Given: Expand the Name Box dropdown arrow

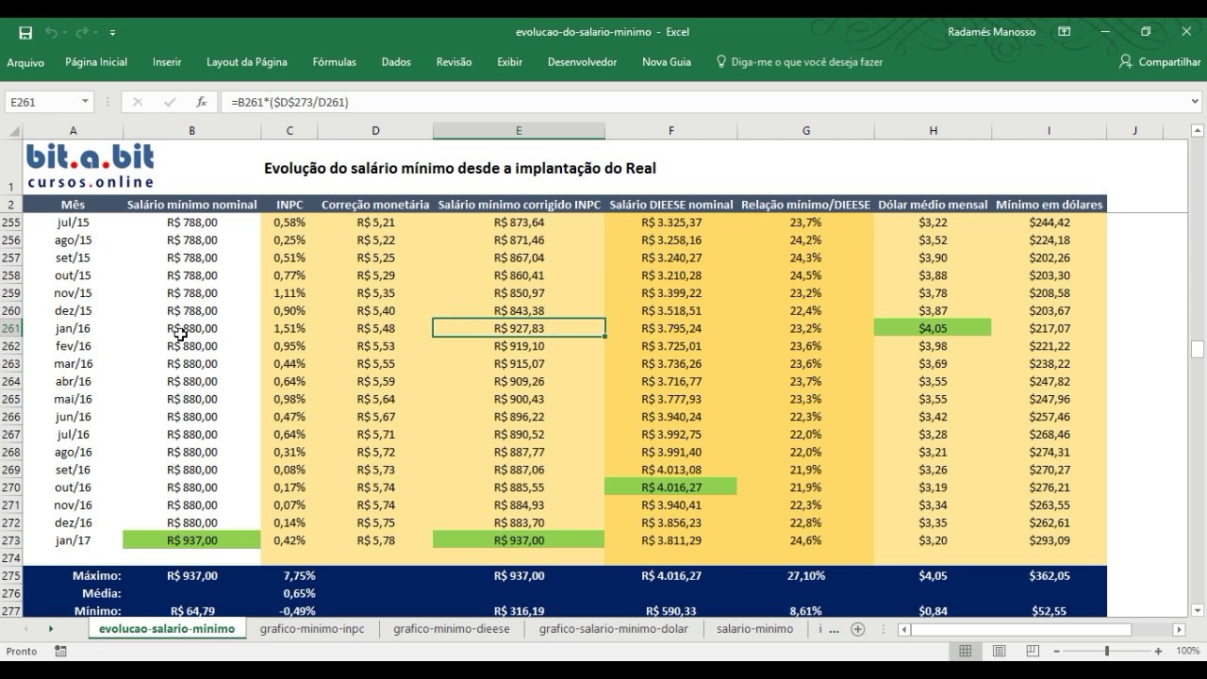Looking at the screenshot, I should (85, 102).
